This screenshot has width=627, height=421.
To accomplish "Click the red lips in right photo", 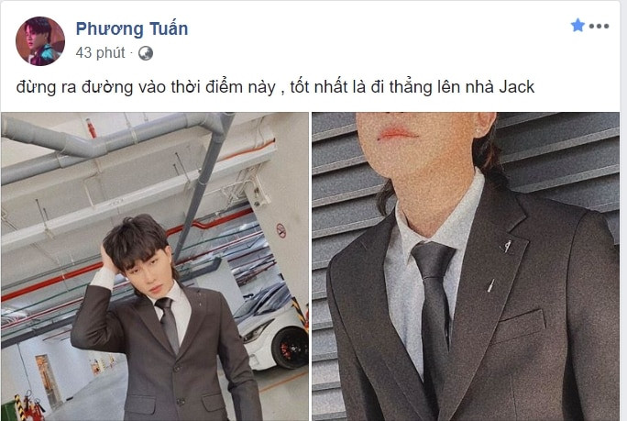I will pyautogui.click(x=398, y=133).
